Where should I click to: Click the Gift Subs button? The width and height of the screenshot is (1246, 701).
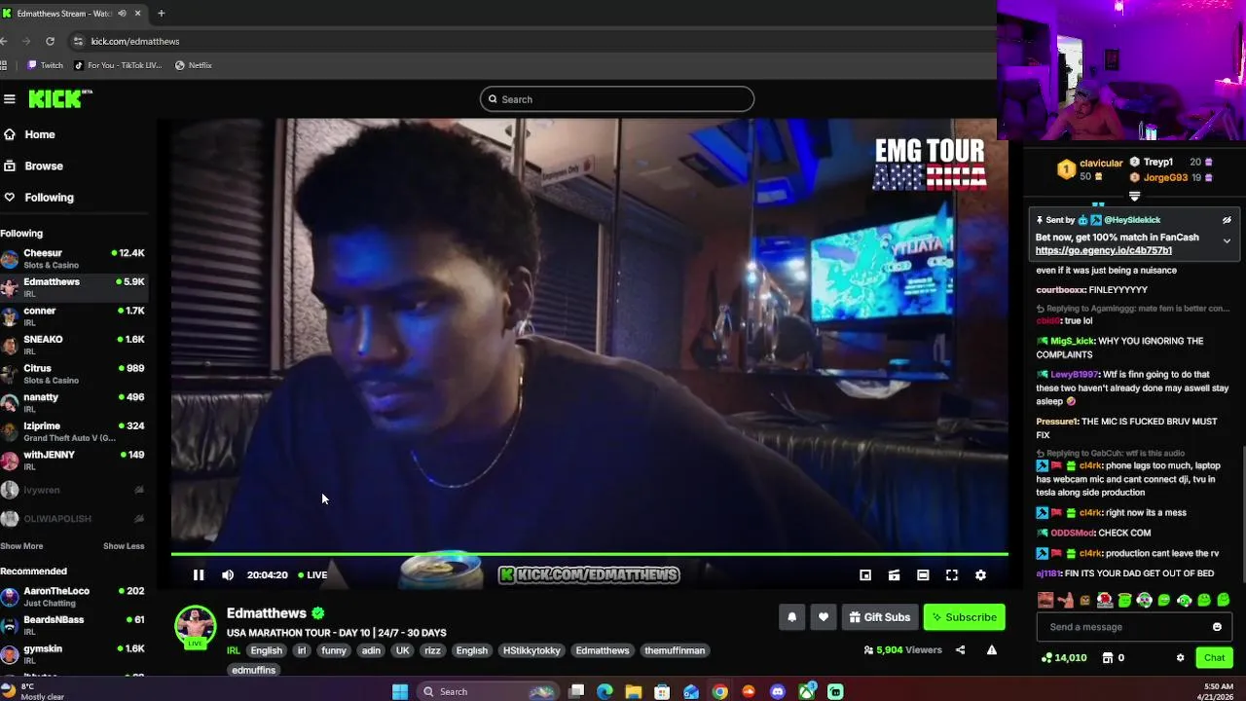[879, 617]
